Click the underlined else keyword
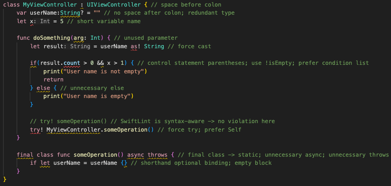391x186 pixels. [43, 88]
